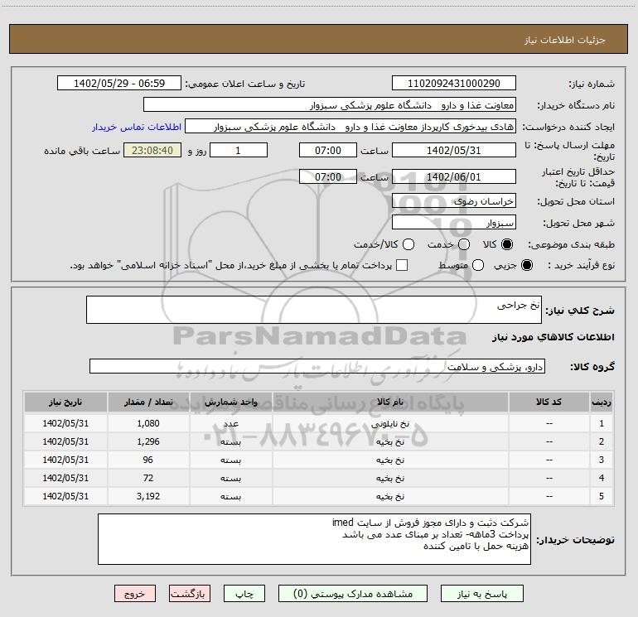Click the بازگشت back button

(x=190, y=594)
